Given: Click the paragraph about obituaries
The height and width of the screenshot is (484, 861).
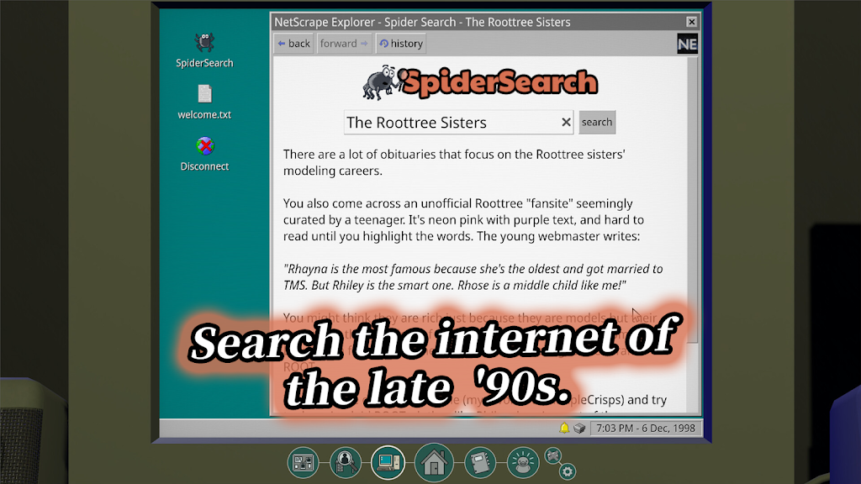Looking at the screenshot, I should tap(454, 162).
